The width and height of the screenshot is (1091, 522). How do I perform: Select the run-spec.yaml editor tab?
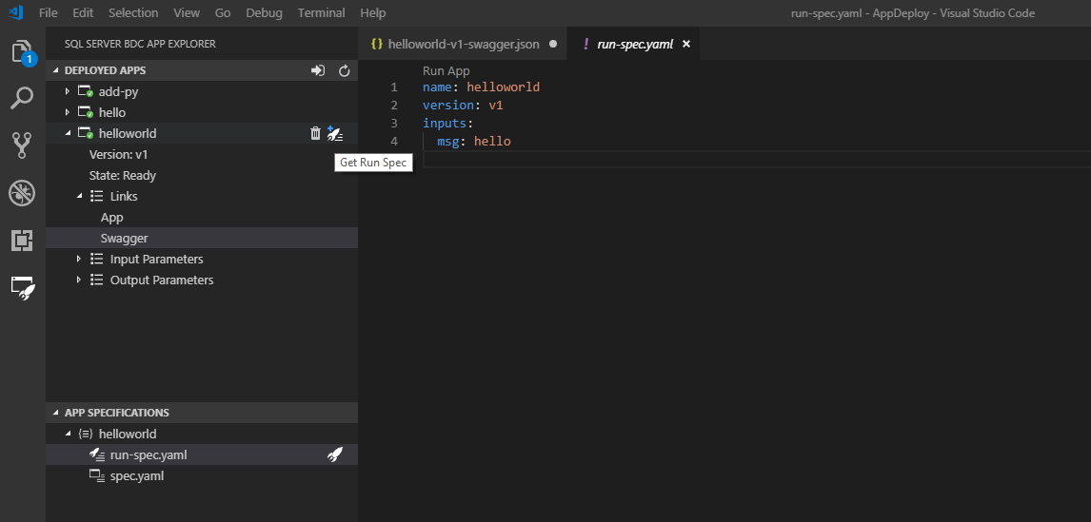point(634,44)
